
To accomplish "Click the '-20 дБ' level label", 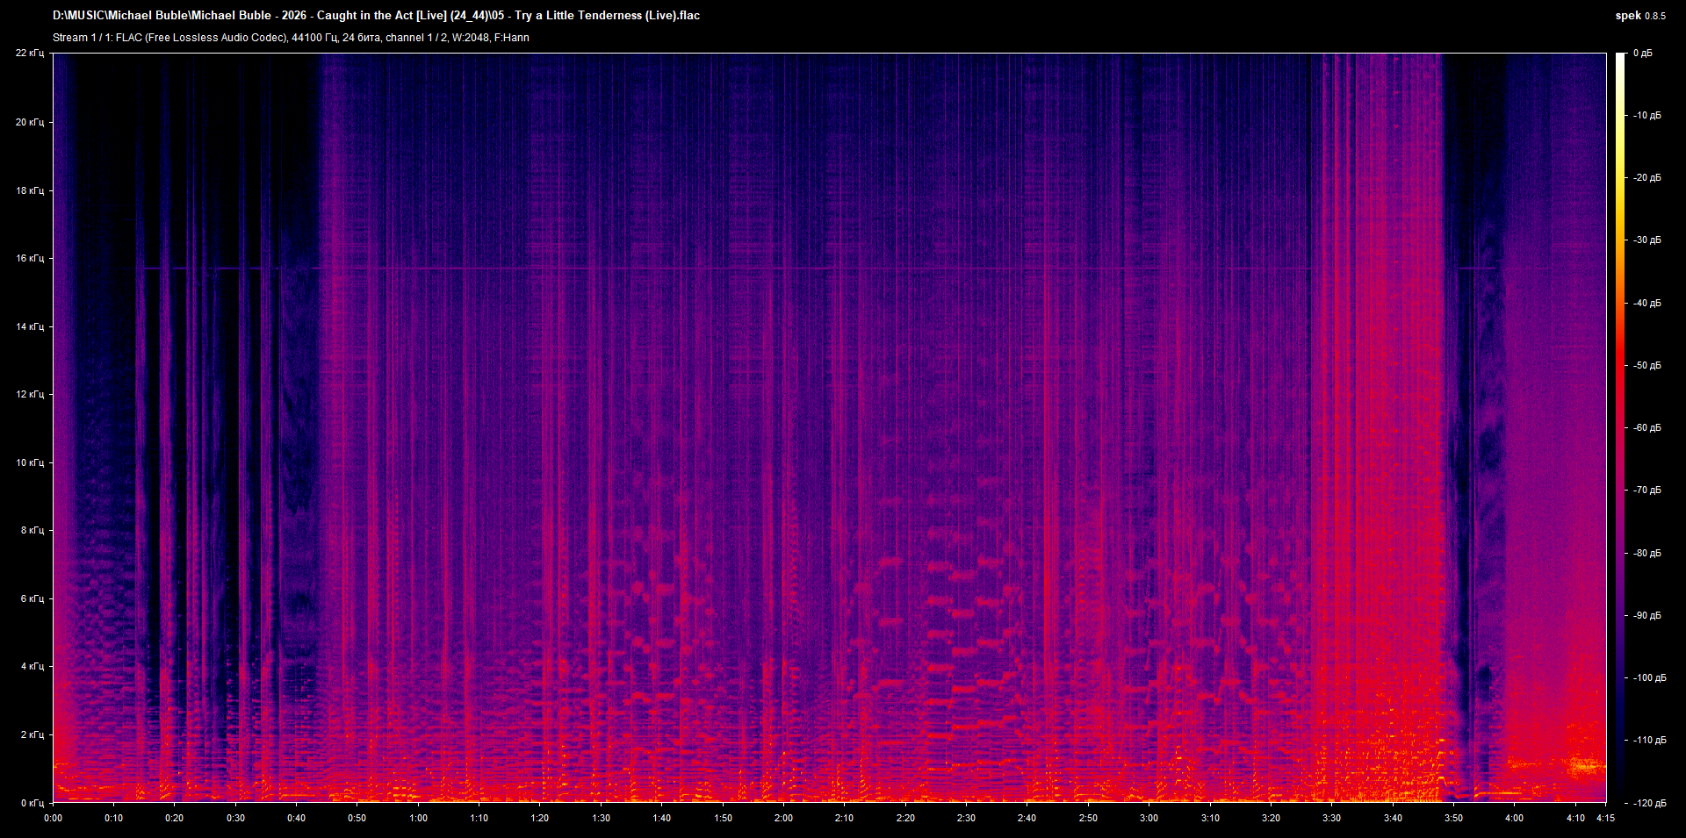I will (1646, 178).
